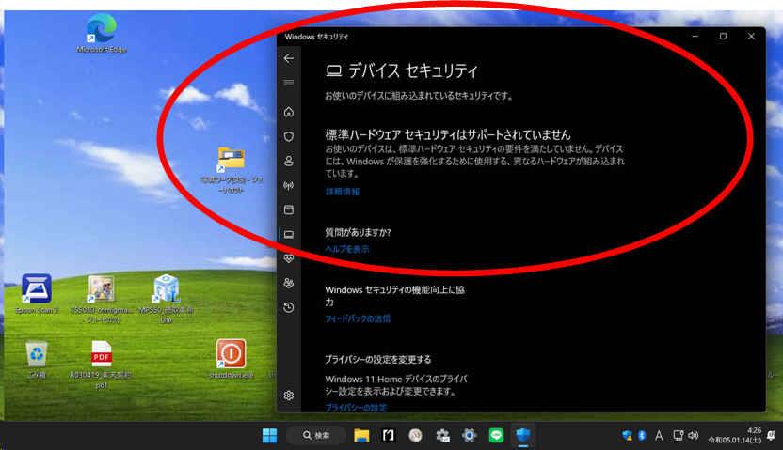Click the フィードバックの送信 link
Viewport: 783px width, 450px height.
[x=358, y=318]
